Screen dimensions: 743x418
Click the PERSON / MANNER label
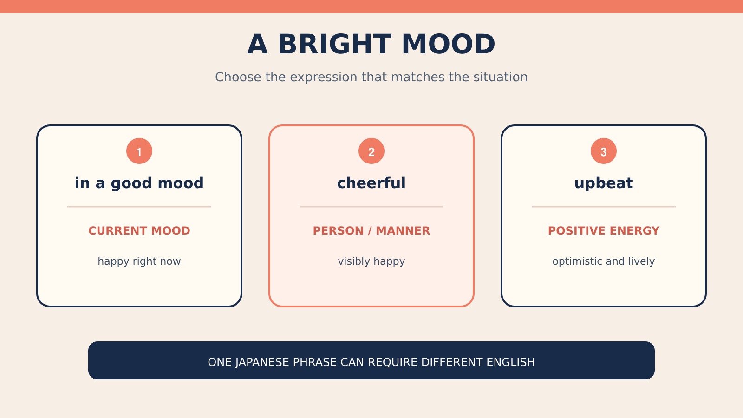(371, 231)
